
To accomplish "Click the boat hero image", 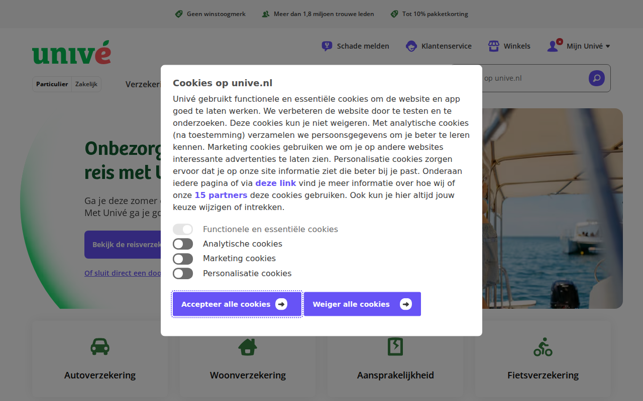I will [553, 209].
